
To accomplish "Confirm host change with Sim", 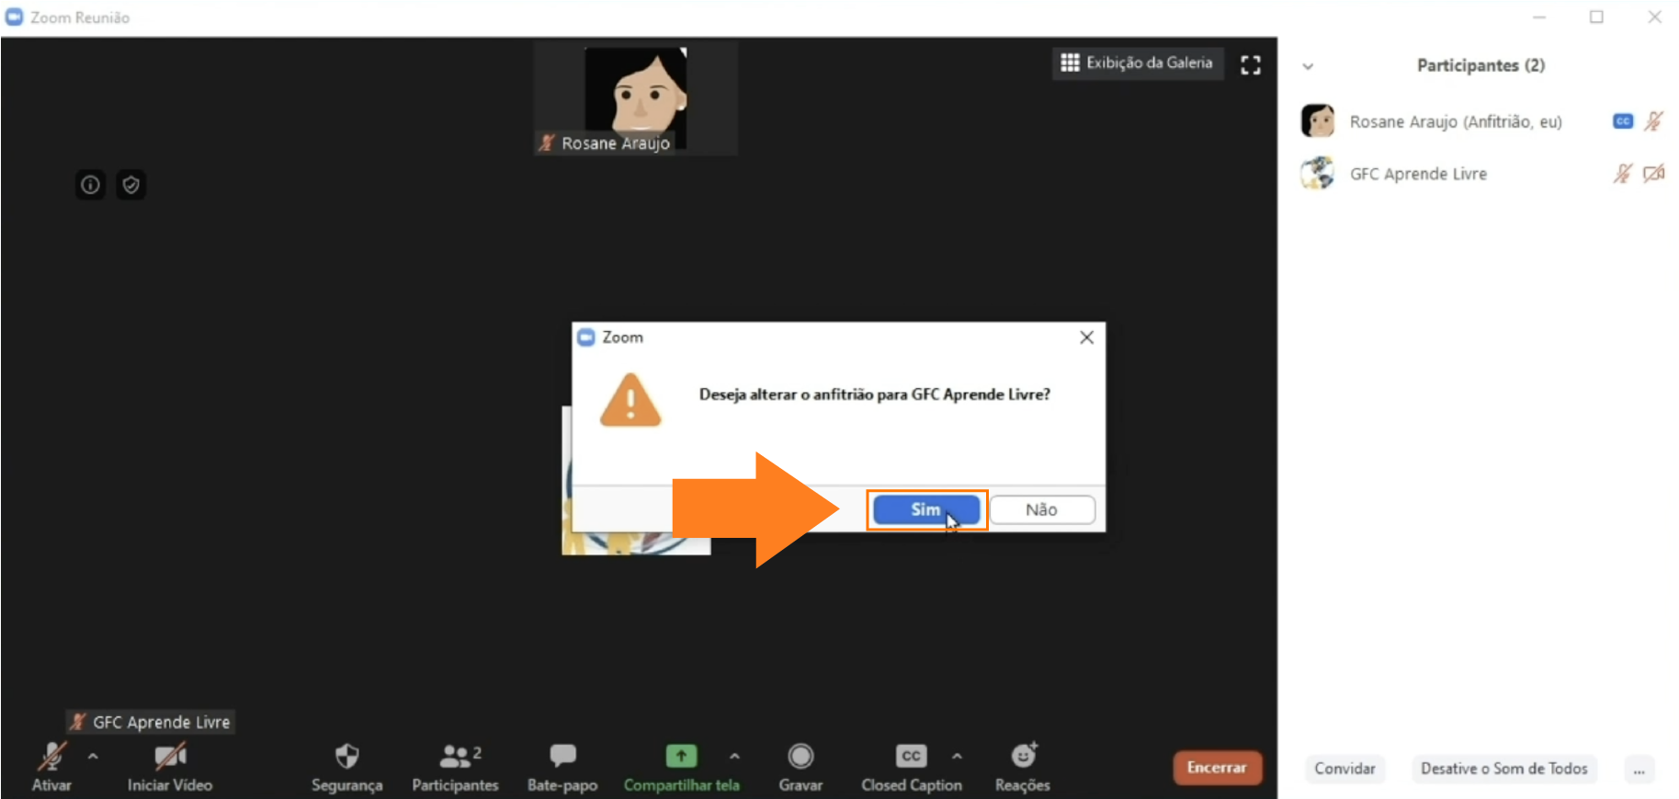I will coord(926,509).
